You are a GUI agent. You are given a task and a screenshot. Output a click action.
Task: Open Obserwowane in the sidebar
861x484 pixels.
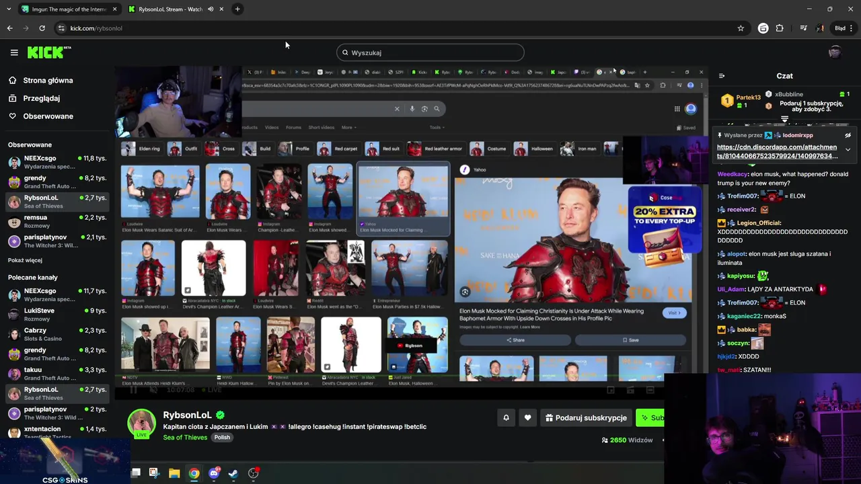(x=48, y=116)
